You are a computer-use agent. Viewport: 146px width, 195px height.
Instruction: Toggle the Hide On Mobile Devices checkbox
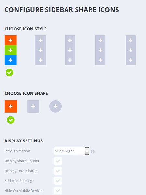pyautogui.click(x=58, y=191)
